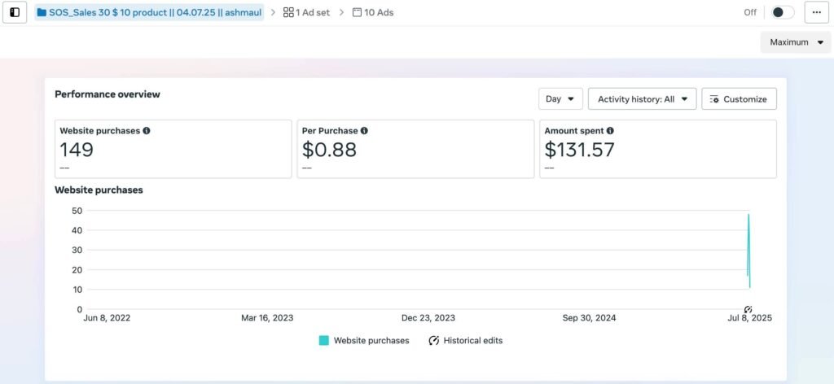This screenshot has height=384, width=834.
Task: Click the campaign folder icon
Action: (42, 12)
